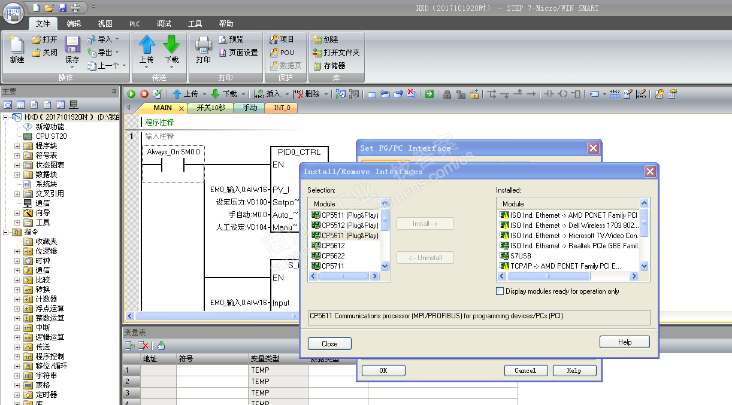Viewport: 732px width, 405px height.
Task: Open library folder (打开文件夹)
Action: click(x=337, y=53)
